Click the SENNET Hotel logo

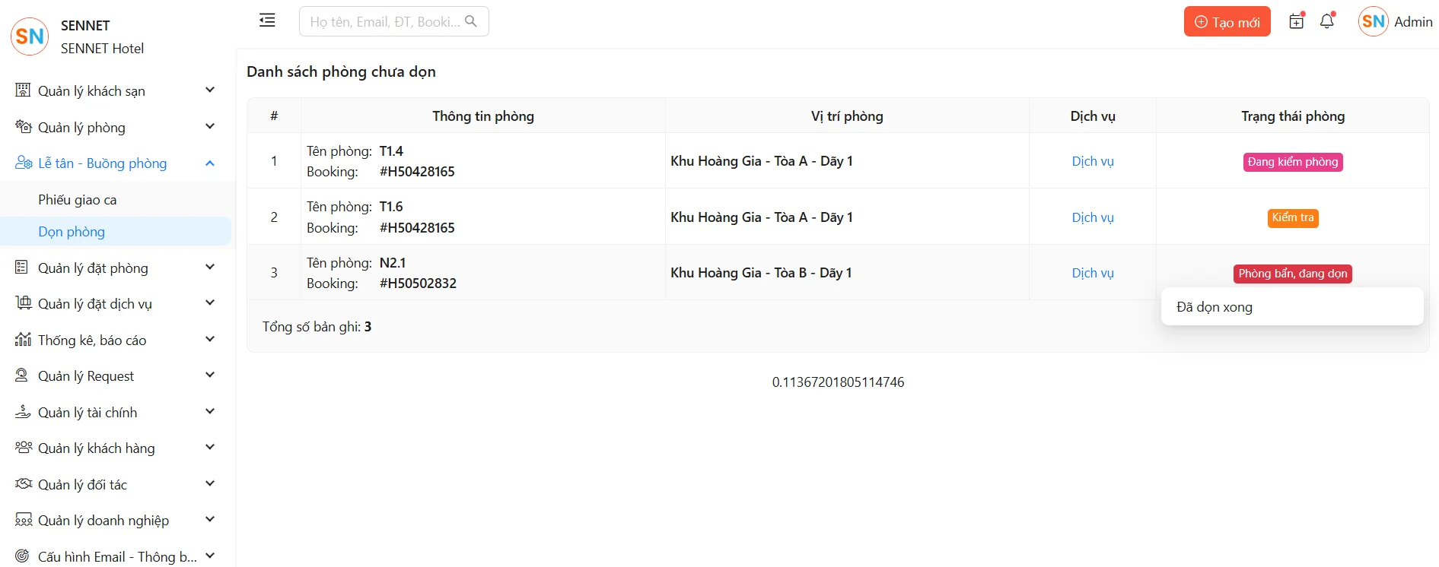point(30,36)
